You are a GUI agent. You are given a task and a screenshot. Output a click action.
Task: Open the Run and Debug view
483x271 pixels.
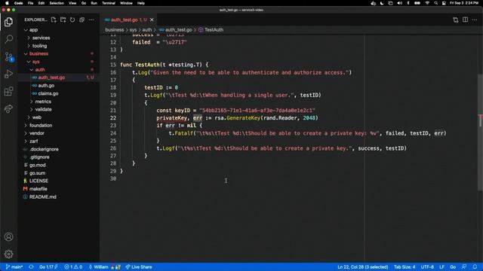(8, 74)
